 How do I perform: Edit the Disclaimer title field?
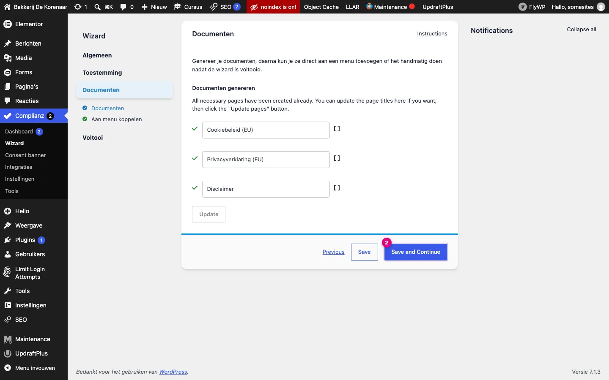pyautogui.click(x=266, y=189)
